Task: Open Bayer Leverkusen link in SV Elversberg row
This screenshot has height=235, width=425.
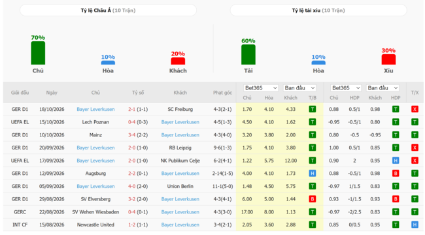Action: pyautogui.click(x=180, y=199)
